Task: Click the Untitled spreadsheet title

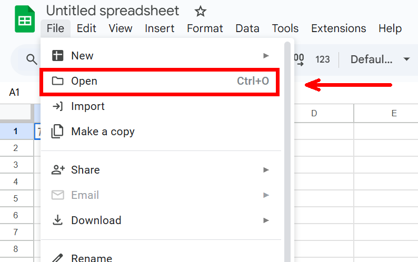Action: point(113,11)
